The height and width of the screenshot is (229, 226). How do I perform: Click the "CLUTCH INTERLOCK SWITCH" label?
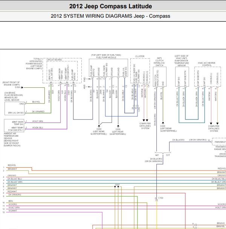point(159,63)
